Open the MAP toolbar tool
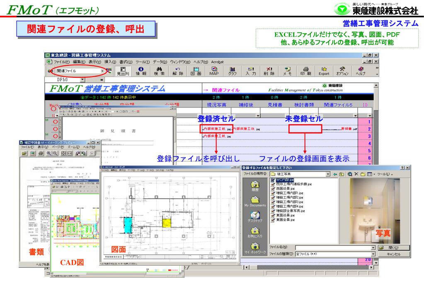Screen dimensions: 424x293 coord(214,71)
